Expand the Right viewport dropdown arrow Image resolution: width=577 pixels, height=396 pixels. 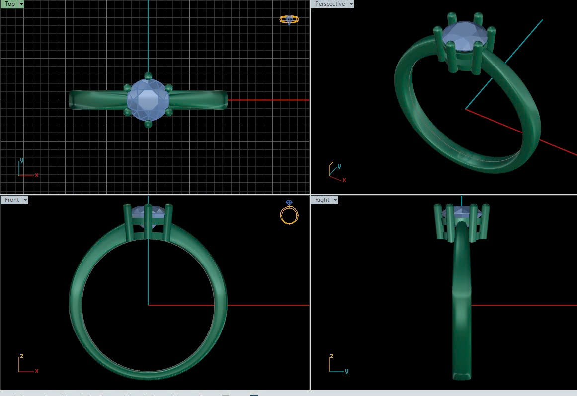(x=335, y=200)
